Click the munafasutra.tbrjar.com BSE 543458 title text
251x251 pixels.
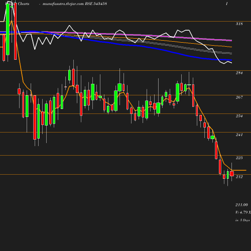point(75,4)
